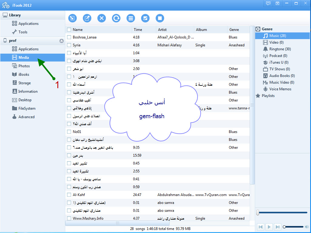Open FileSystem in the sidebar
This screenshot has width=311, height=233.
(24, 108)
